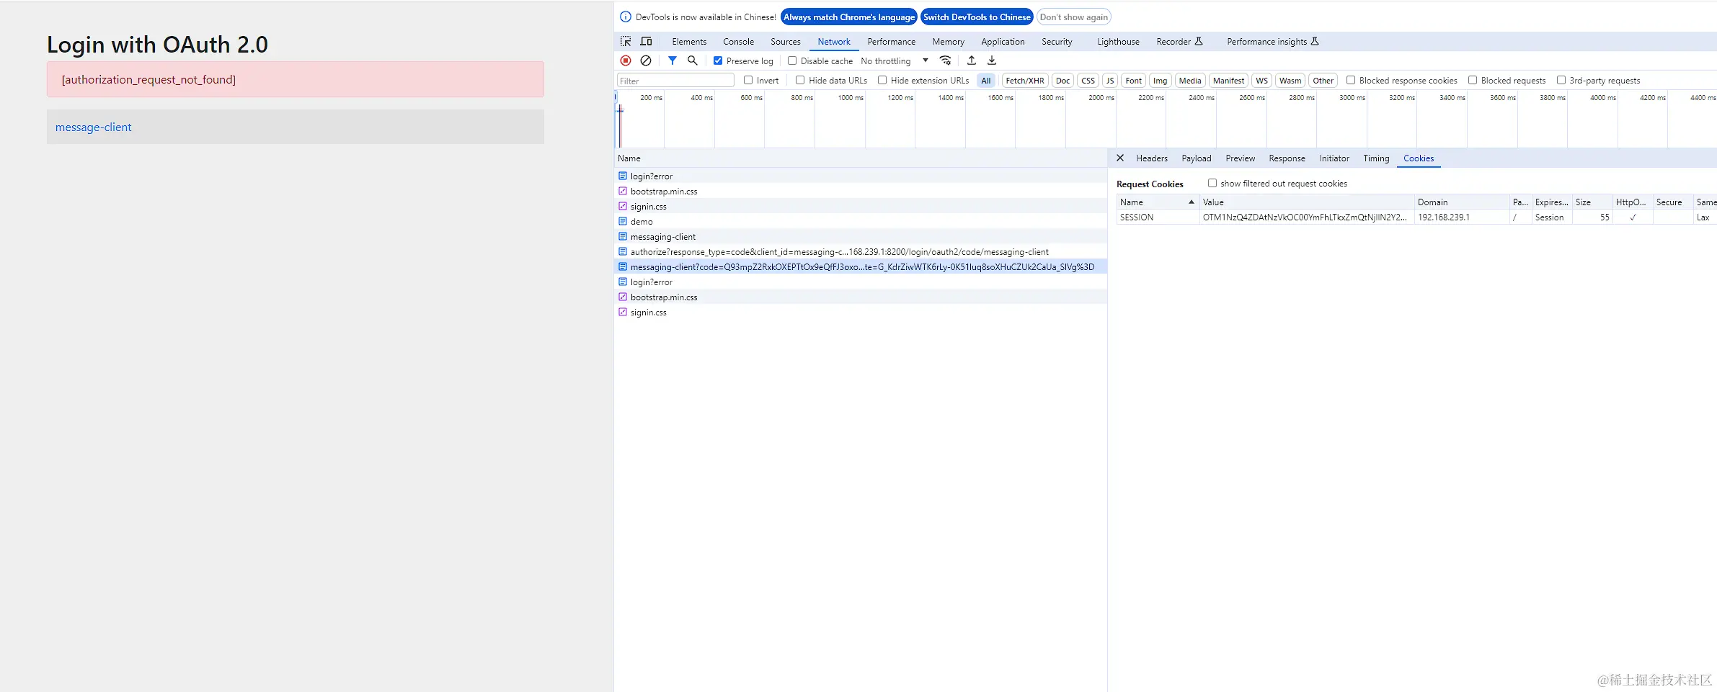Image resolution: width=1717 pixels, height=692 pixels.
Task: Switch to the Elements tab
Action: pyautogui.click(x=689, y=42)
